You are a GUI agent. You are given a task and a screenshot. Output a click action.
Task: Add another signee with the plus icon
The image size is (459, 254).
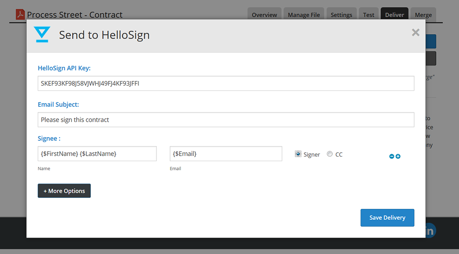(398, 156)
